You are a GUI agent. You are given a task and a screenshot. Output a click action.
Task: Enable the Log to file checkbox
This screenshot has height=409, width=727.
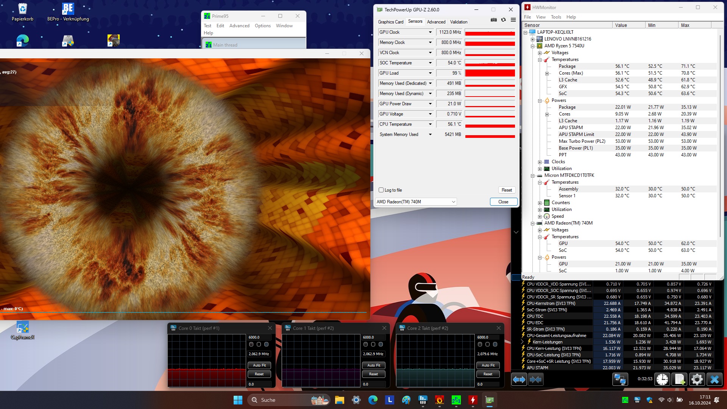(381, 190)
